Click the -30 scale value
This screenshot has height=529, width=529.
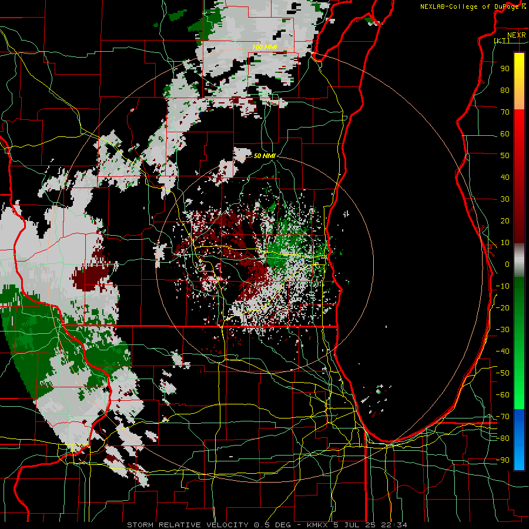503,330
